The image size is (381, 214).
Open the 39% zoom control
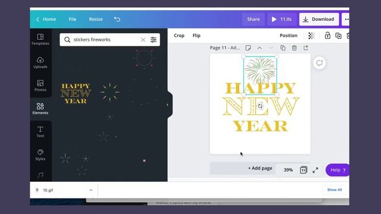[288, 170]
